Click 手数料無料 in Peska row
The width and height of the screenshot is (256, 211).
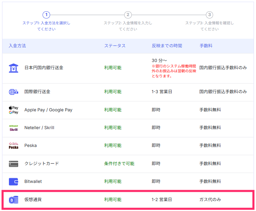(x=210, y=145)
